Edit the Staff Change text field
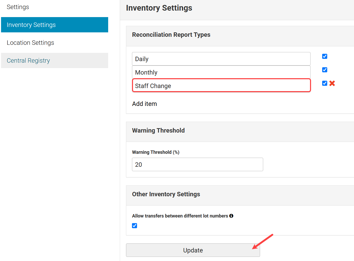The height and width of the screenshot is (261, 354). click(221, 86)
